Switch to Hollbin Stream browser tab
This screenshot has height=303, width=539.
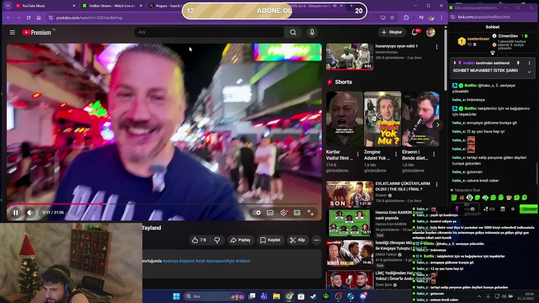[x=112, y=6]
